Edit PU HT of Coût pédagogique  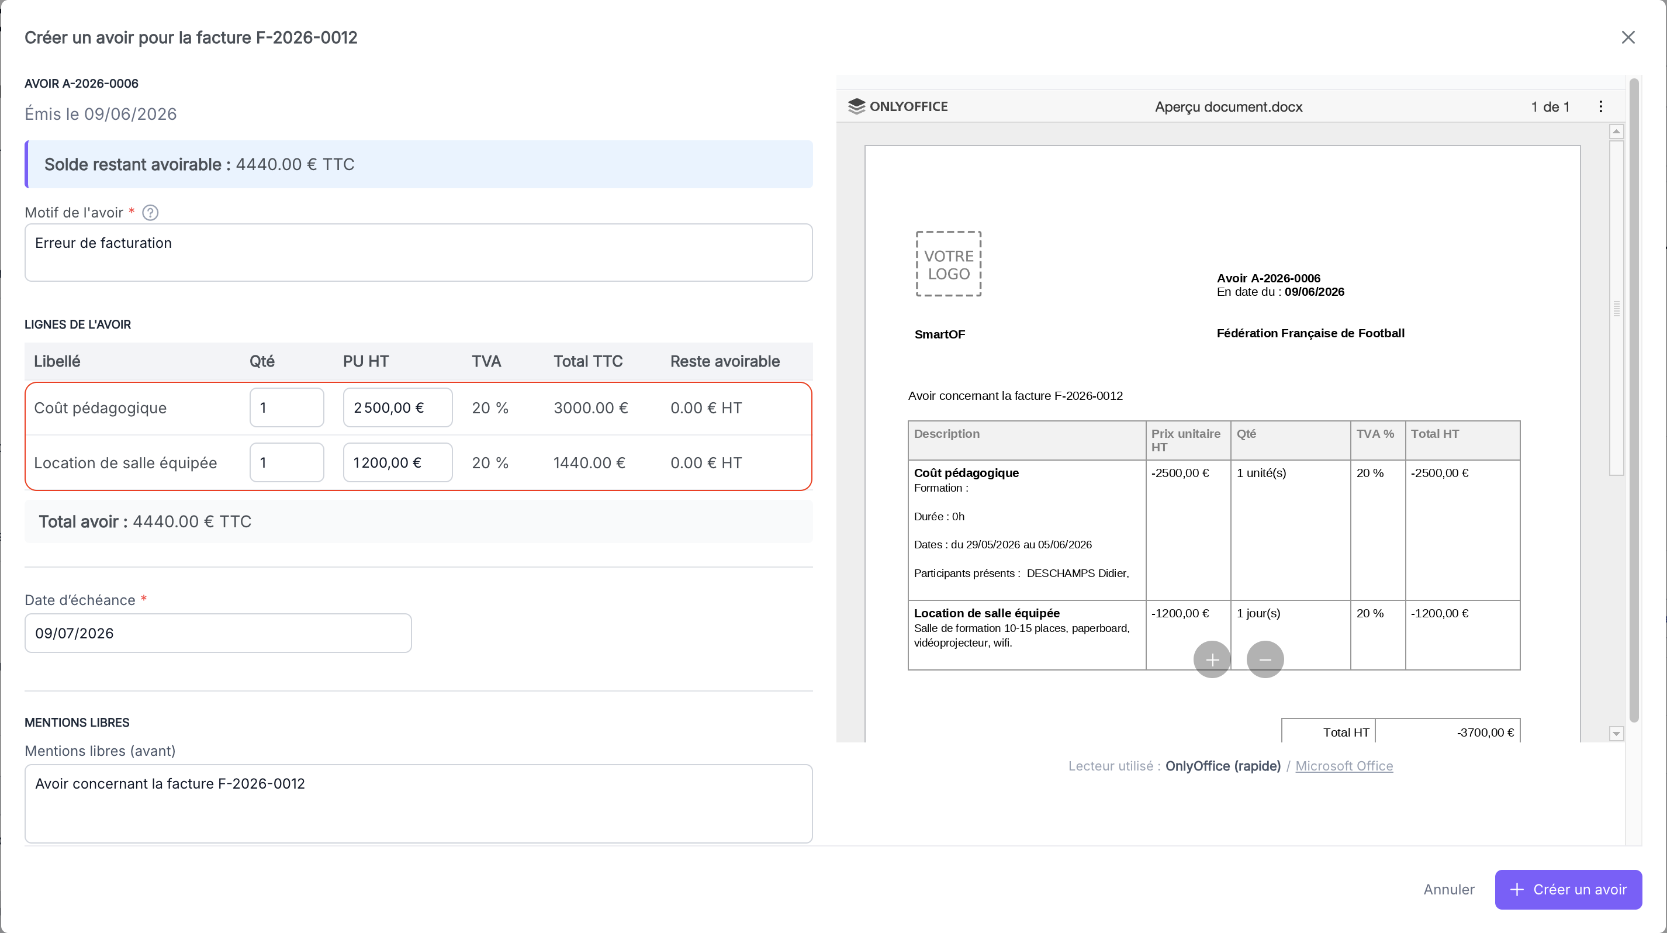[398, 407]
